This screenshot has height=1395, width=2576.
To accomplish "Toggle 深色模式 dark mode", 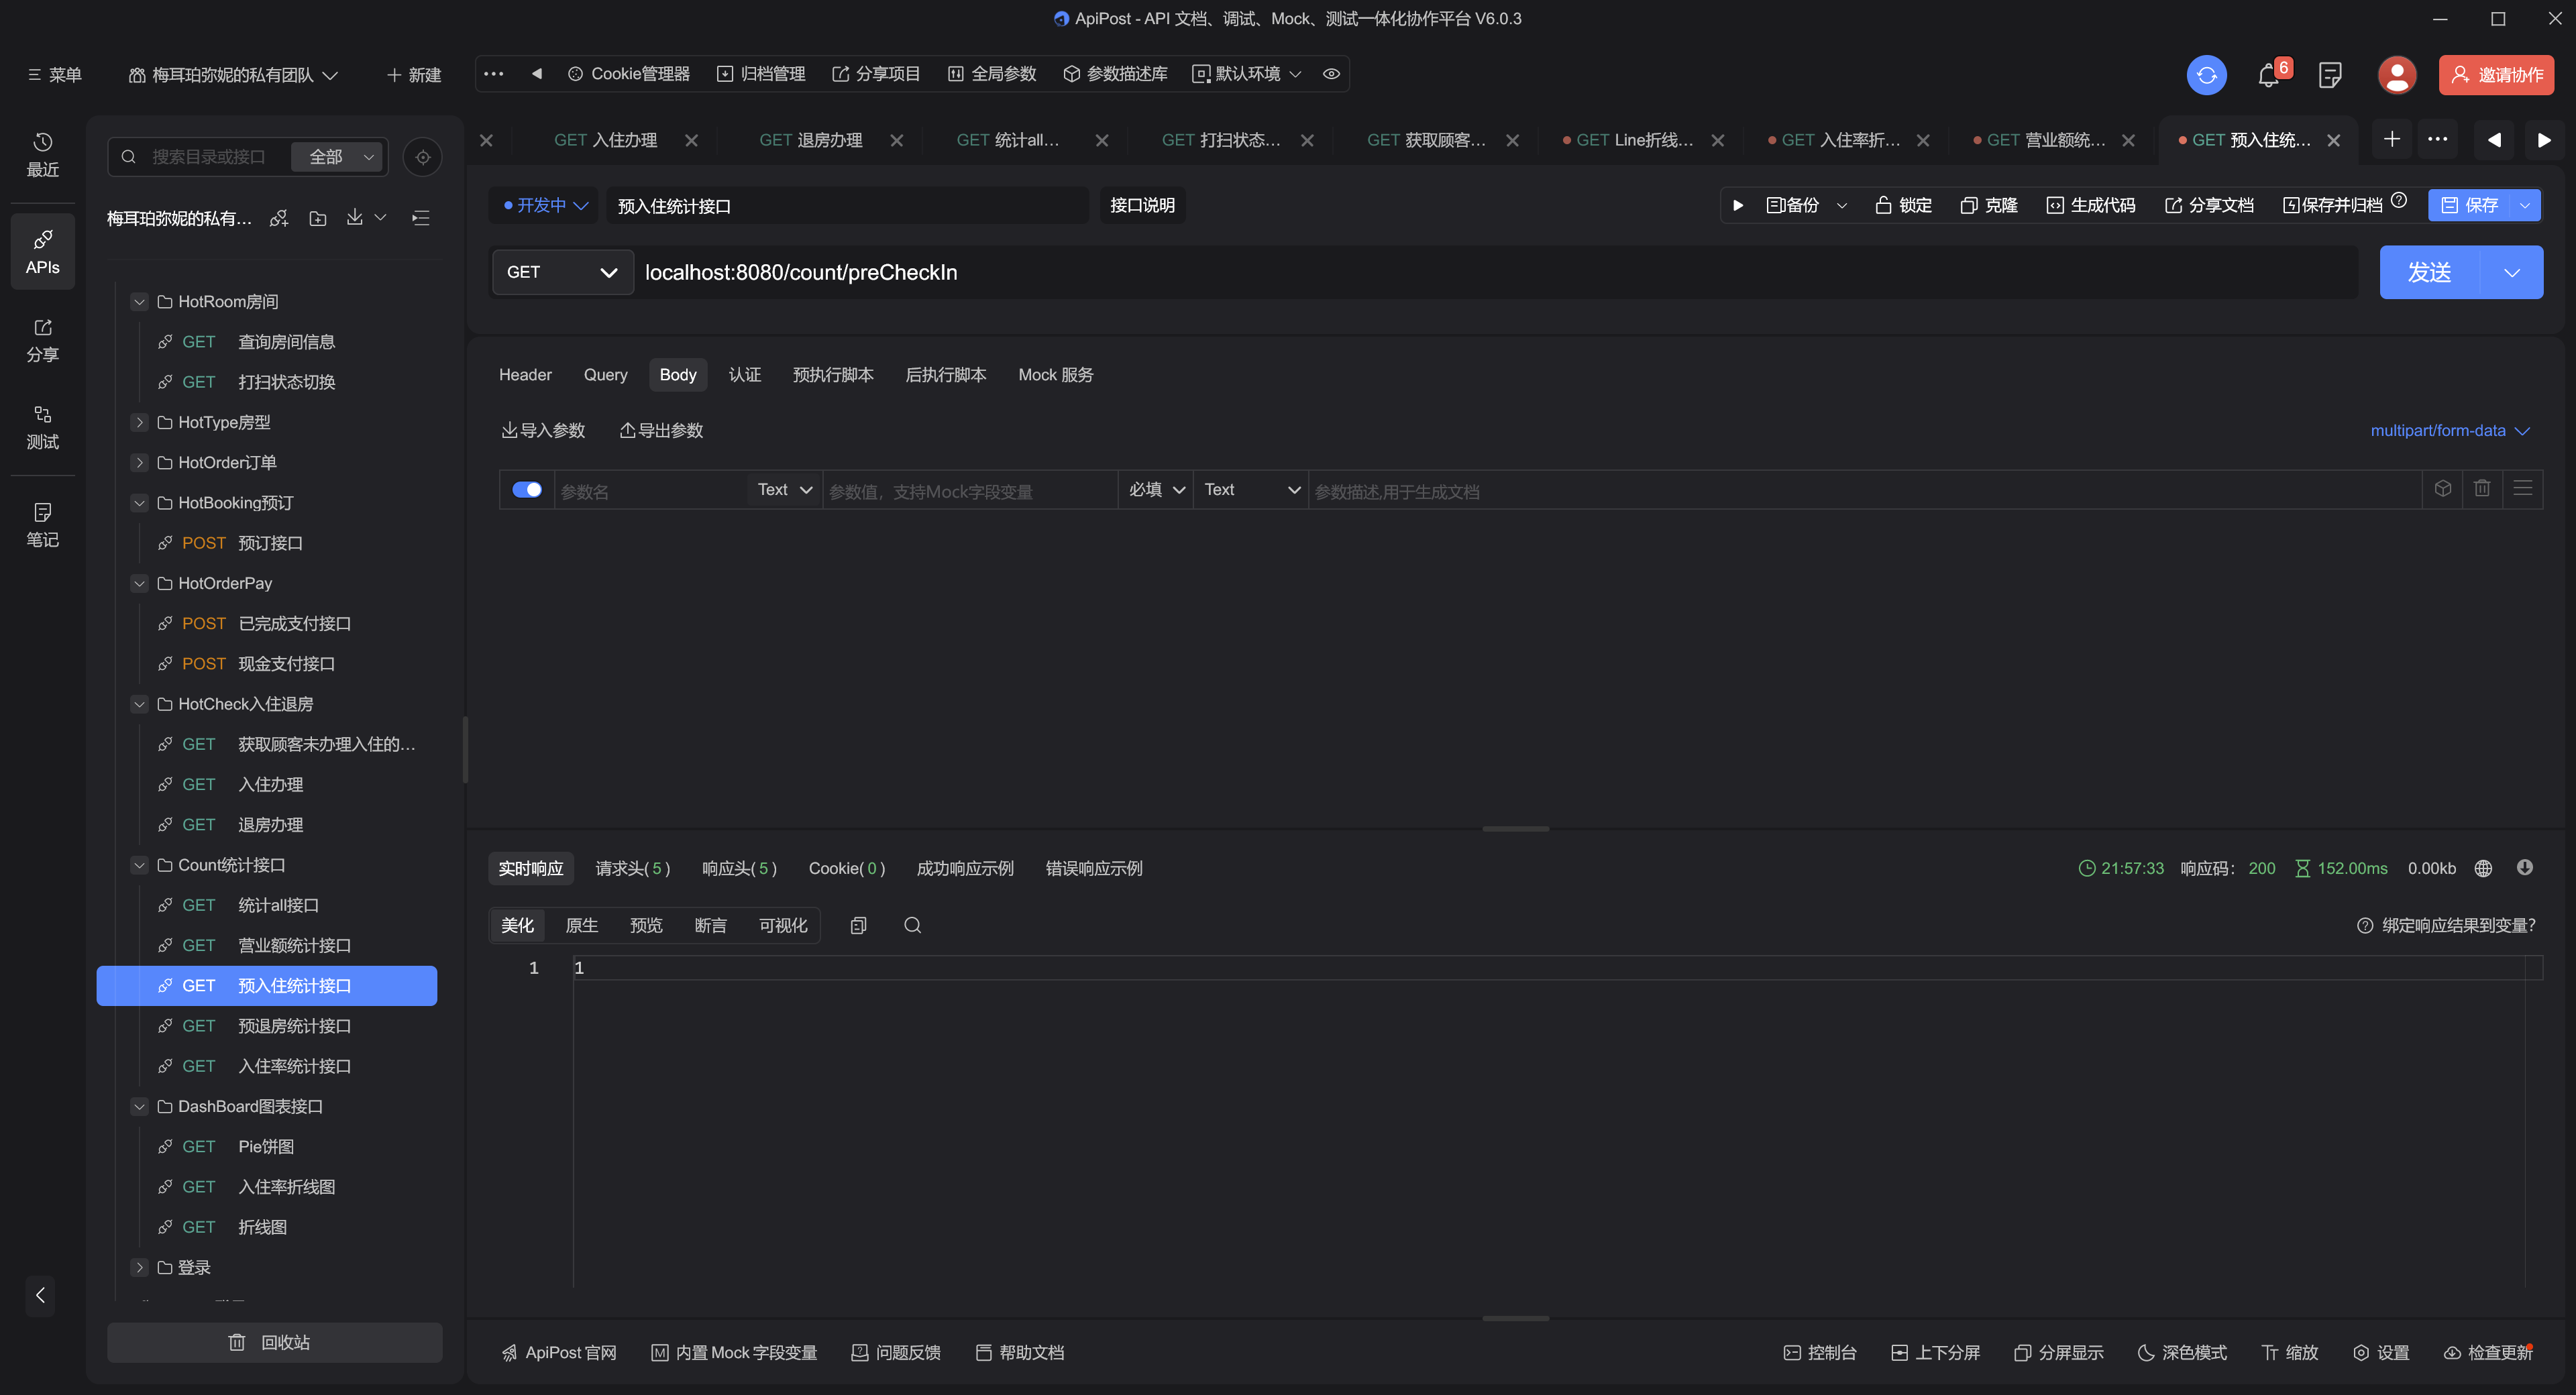I will click(x=2182, y=1352).
